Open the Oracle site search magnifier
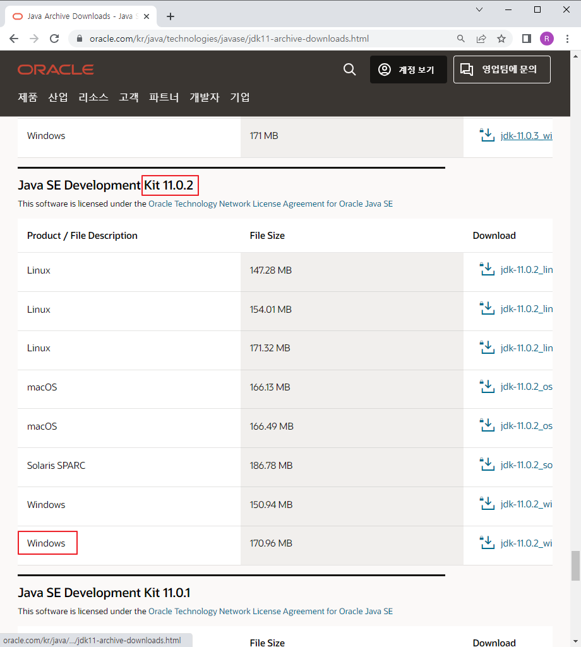 pos(350,70)
